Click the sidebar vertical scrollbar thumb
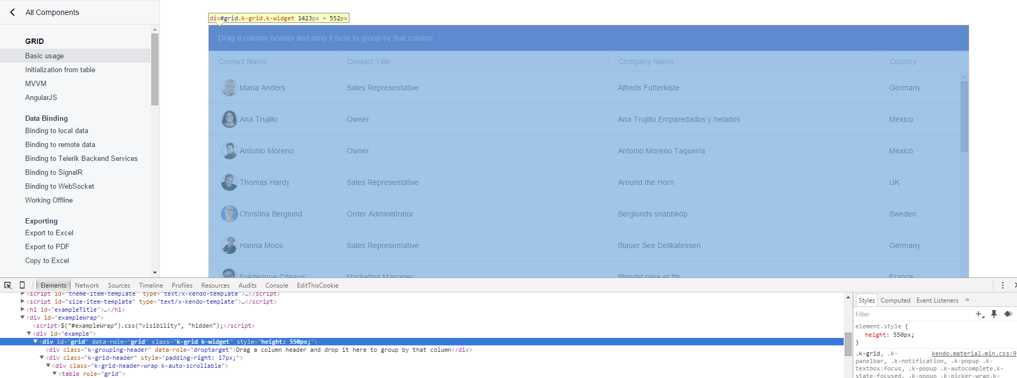The width and height of the screenshot is (1017, 378). pyautogui.click(x=155, y=70)
